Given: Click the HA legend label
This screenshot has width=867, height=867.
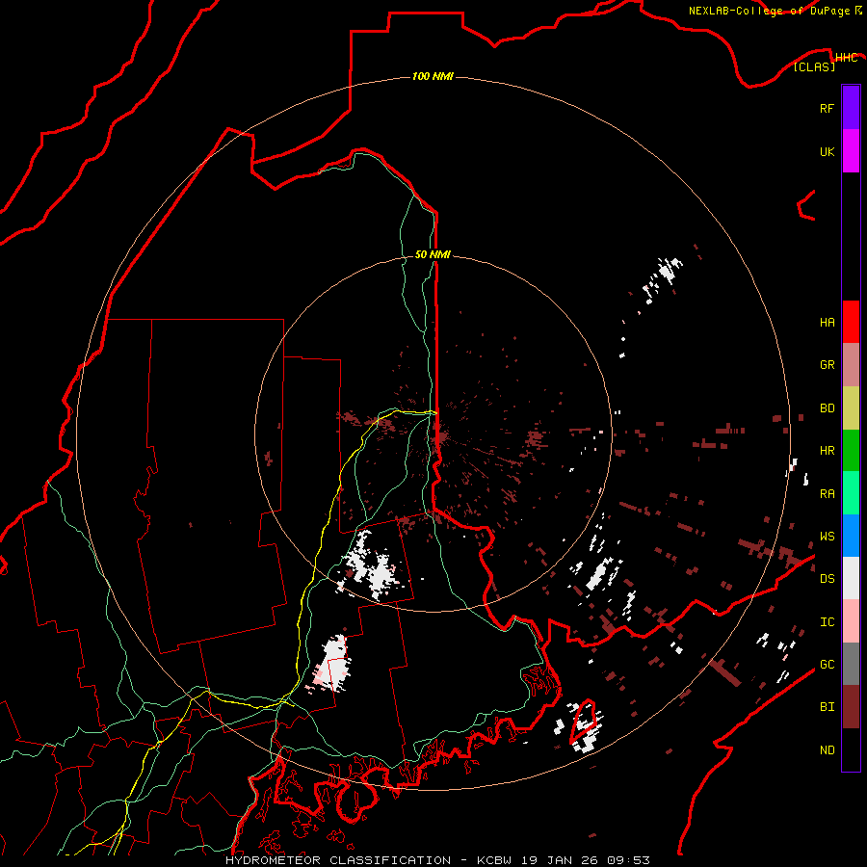Looking at the screenshot, I should pos(827,322).
